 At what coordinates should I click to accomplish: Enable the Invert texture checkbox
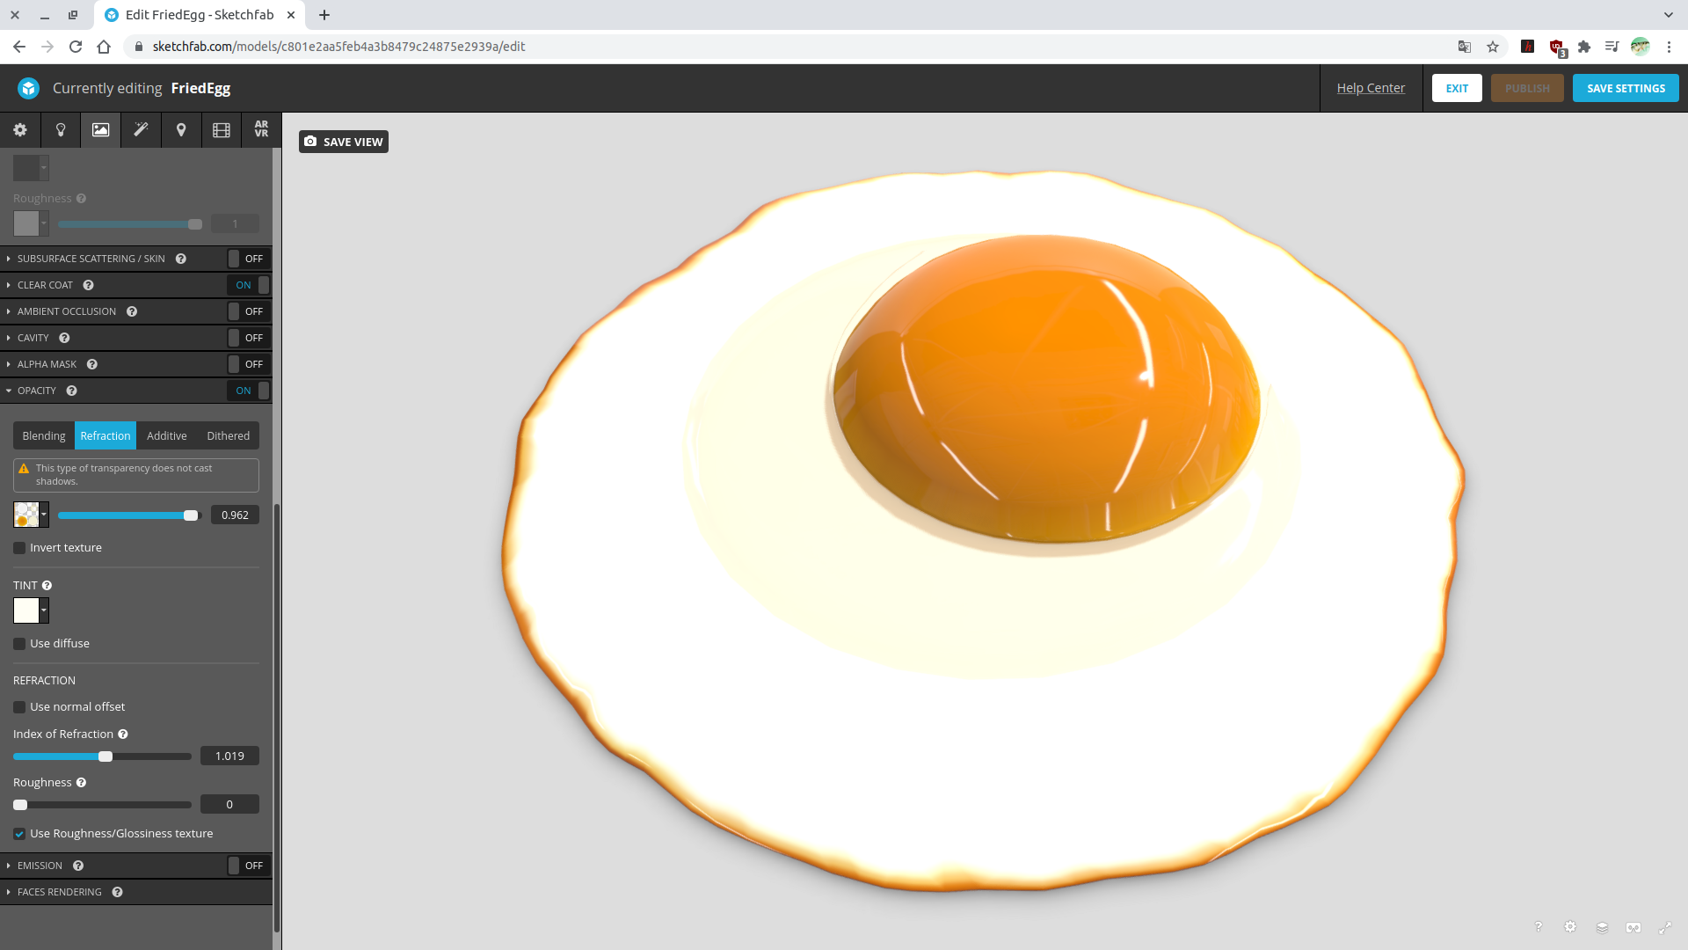19,548
